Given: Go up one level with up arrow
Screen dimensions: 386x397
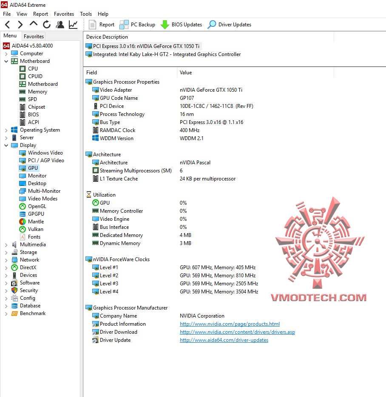Looking at the screenshot, I should (x=34, y=24).
